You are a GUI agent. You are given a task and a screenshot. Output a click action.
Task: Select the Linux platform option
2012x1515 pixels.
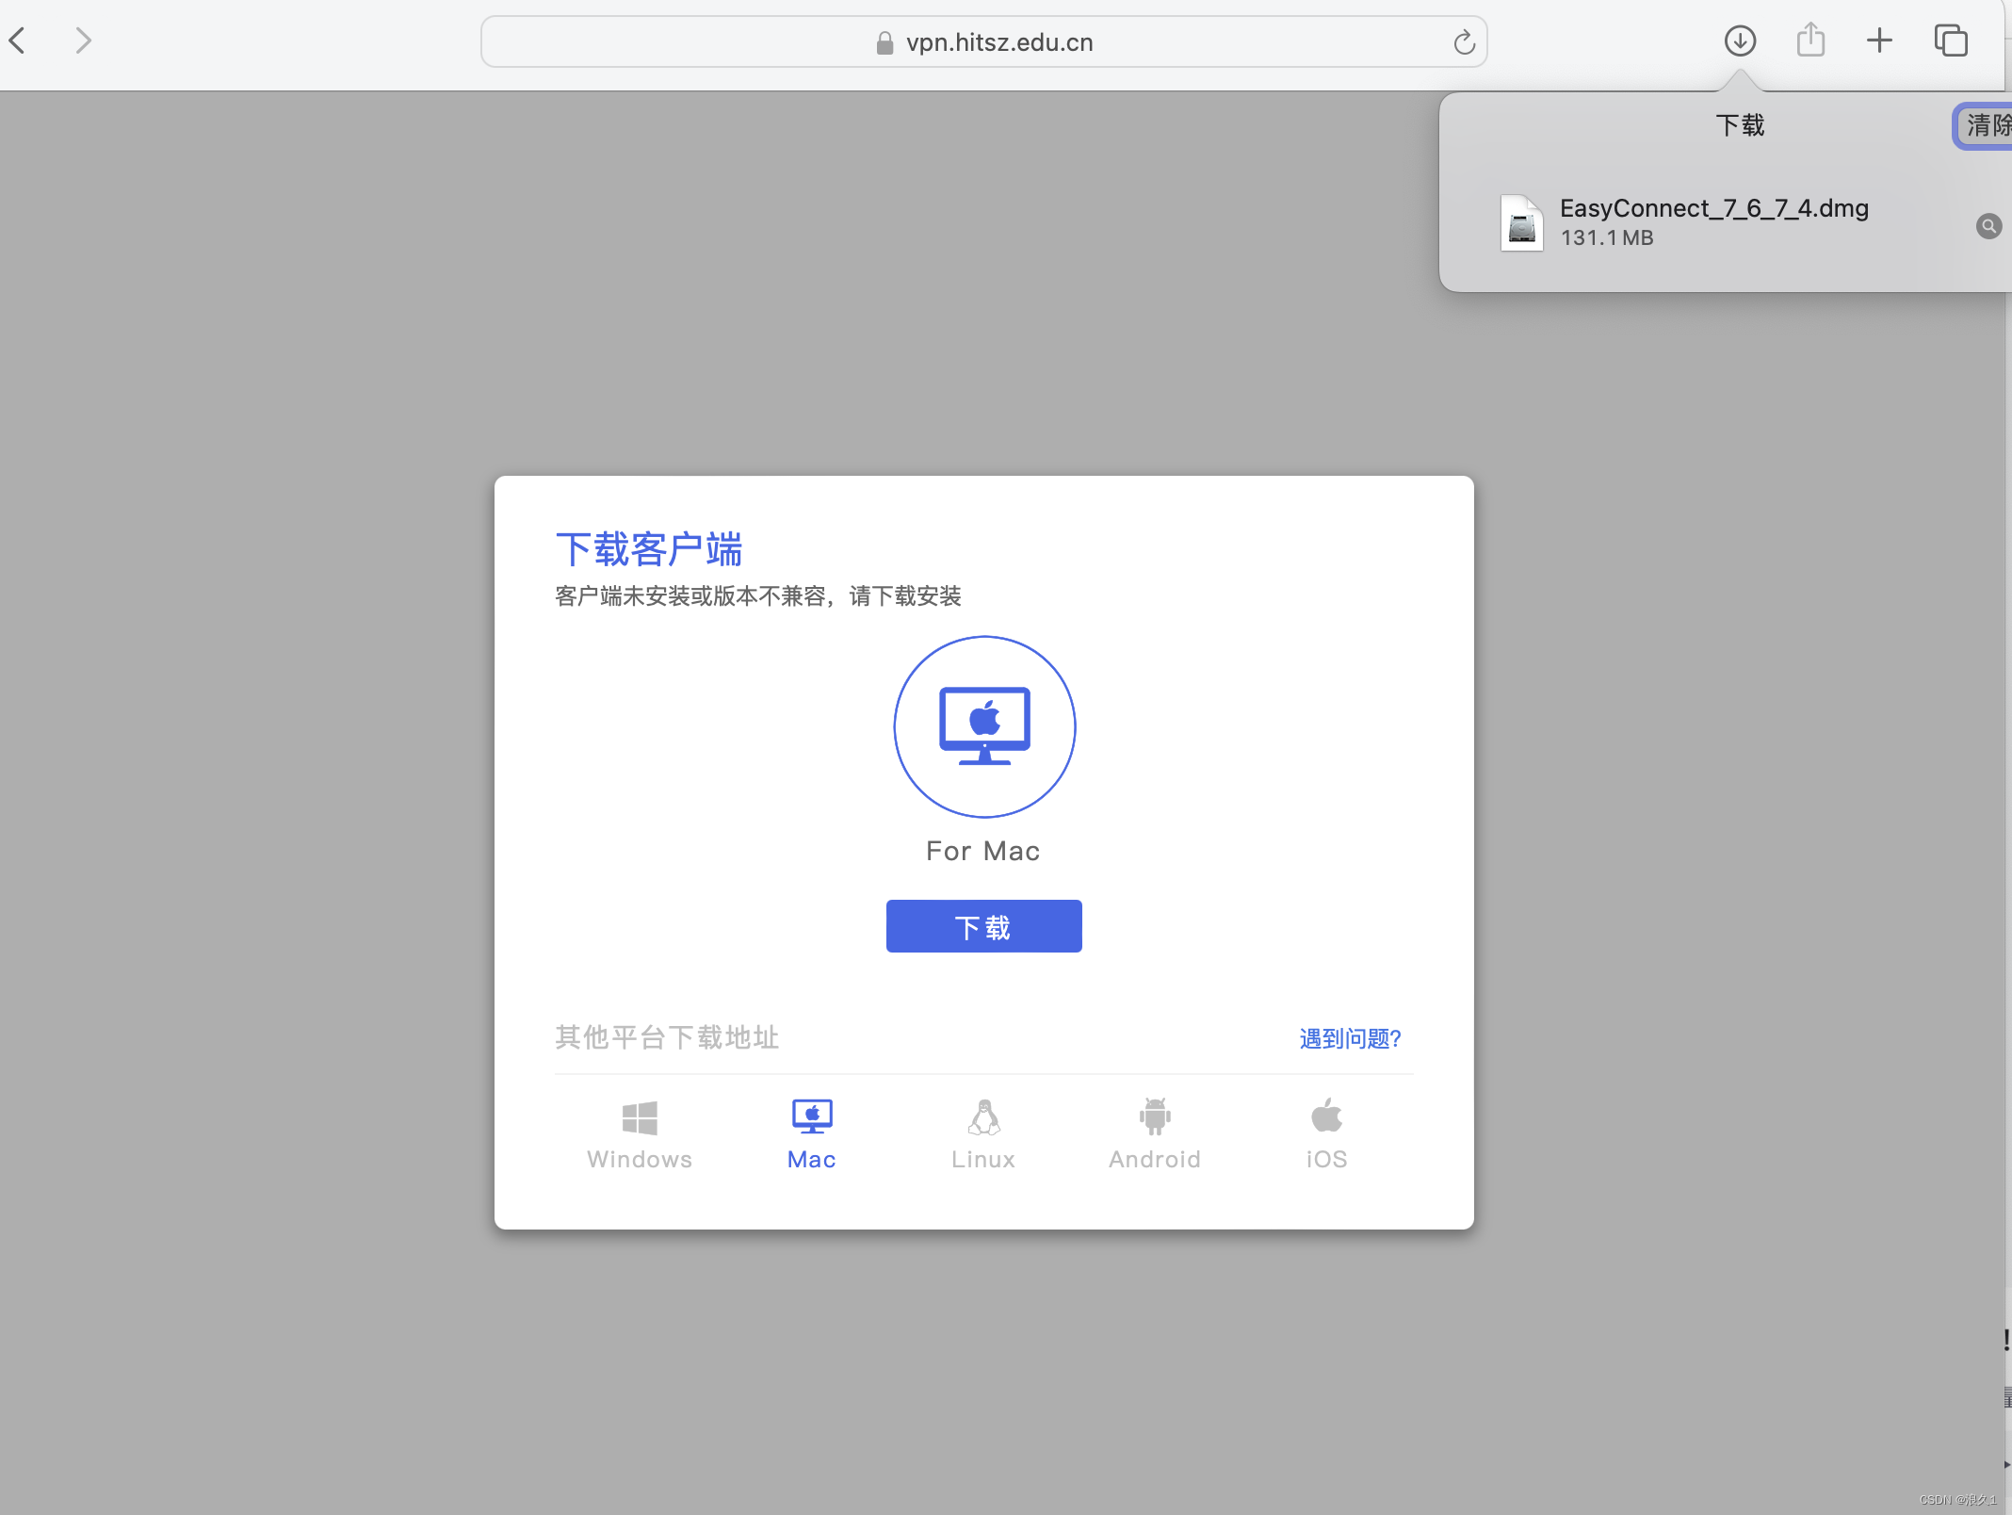pyautogui.click(x=983, y=1134)
